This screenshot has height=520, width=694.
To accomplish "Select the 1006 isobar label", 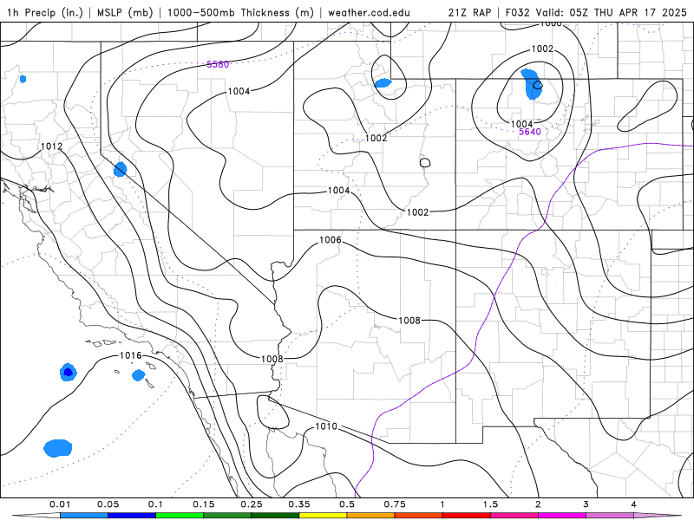I will pyautogui.click(x=331, y=240).
